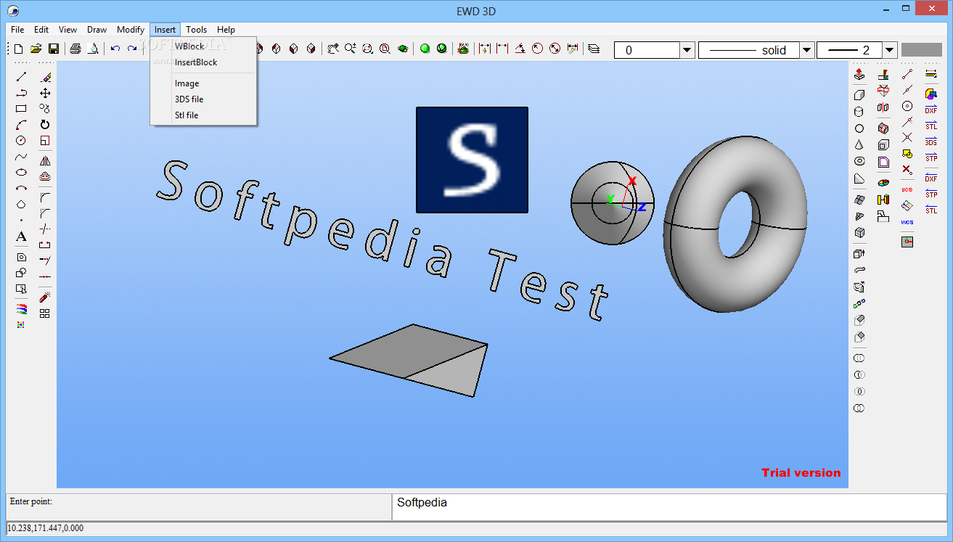
Task: Click the Extrude icon with red arrow
Action: pyautogui.click(x=859, y=74)
